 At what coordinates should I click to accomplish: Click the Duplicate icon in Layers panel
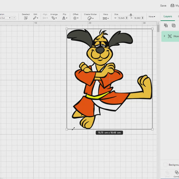point(174,25)
